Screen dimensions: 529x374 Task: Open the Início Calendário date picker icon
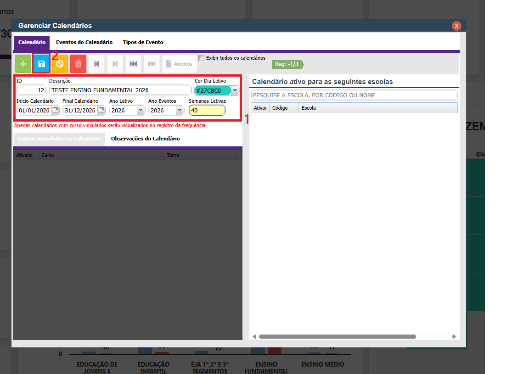56,110
